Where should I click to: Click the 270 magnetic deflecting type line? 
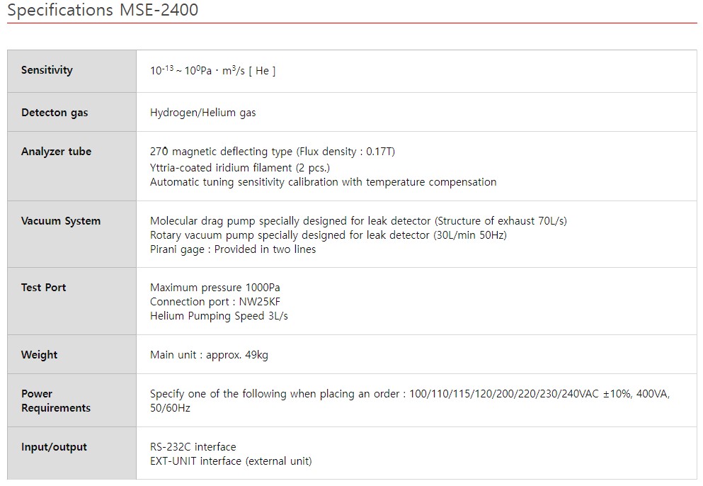pyautogui.click(x=272, y=152)
